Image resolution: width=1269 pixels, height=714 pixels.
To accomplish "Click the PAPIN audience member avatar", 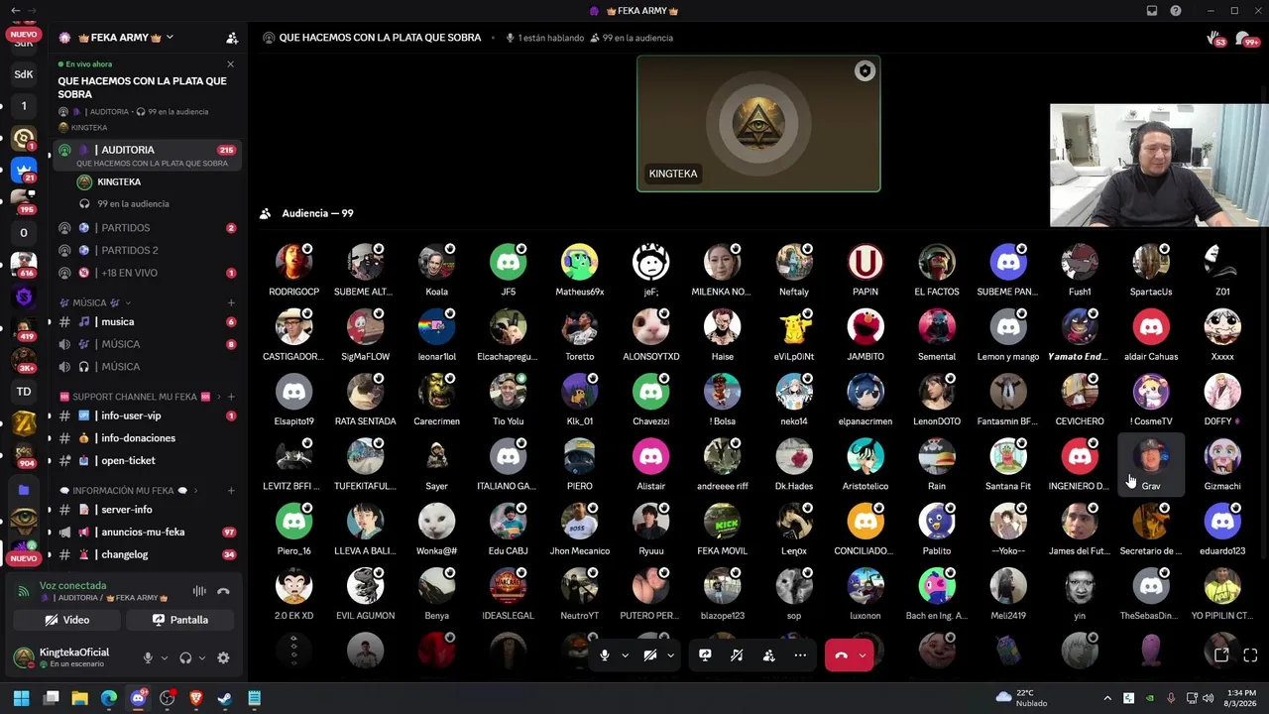I will pos(865,263).
